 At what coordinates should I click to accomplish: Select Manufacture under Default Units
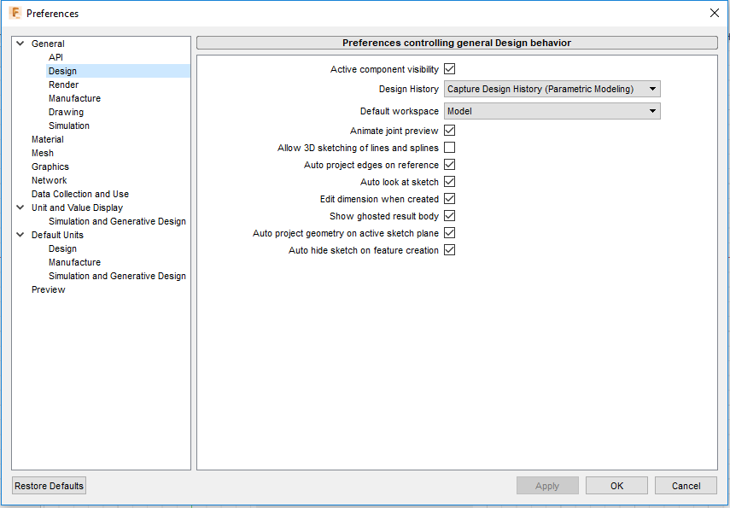tap(74, 262)
